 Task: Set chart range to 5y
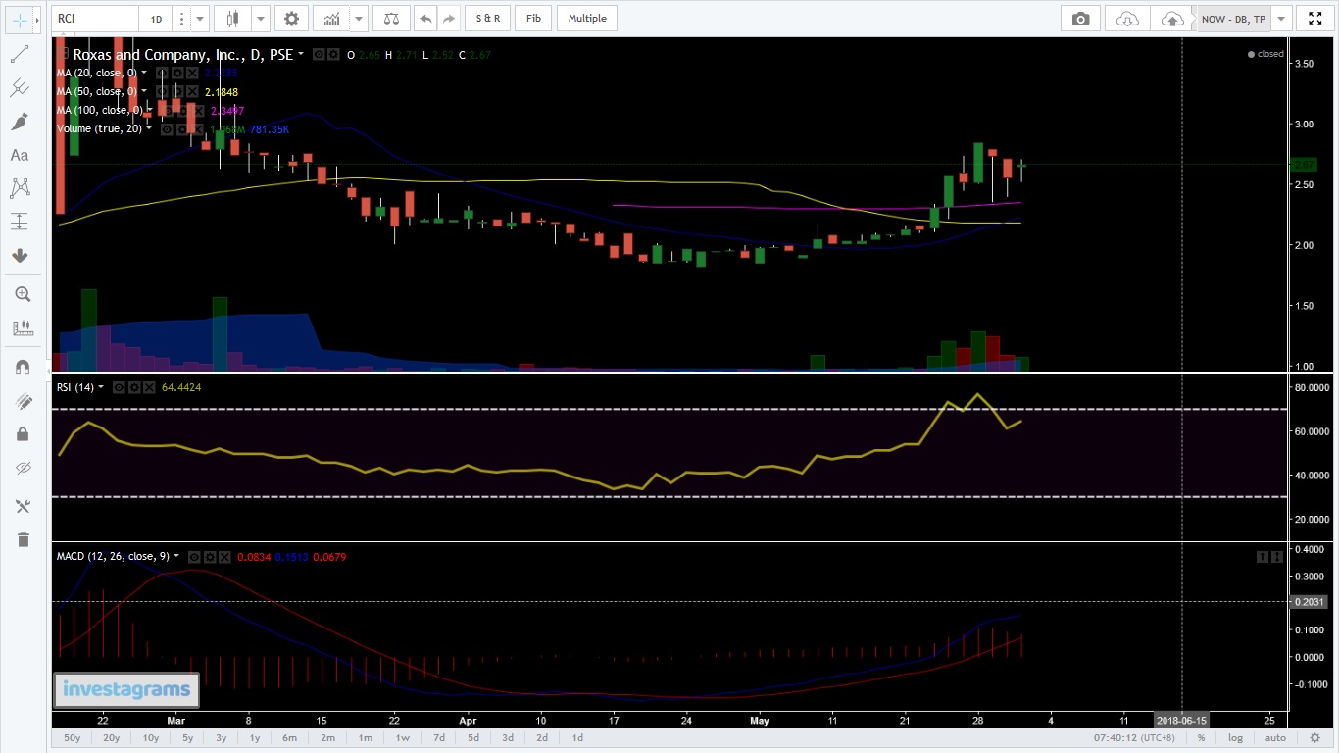[x=187, y=737]
